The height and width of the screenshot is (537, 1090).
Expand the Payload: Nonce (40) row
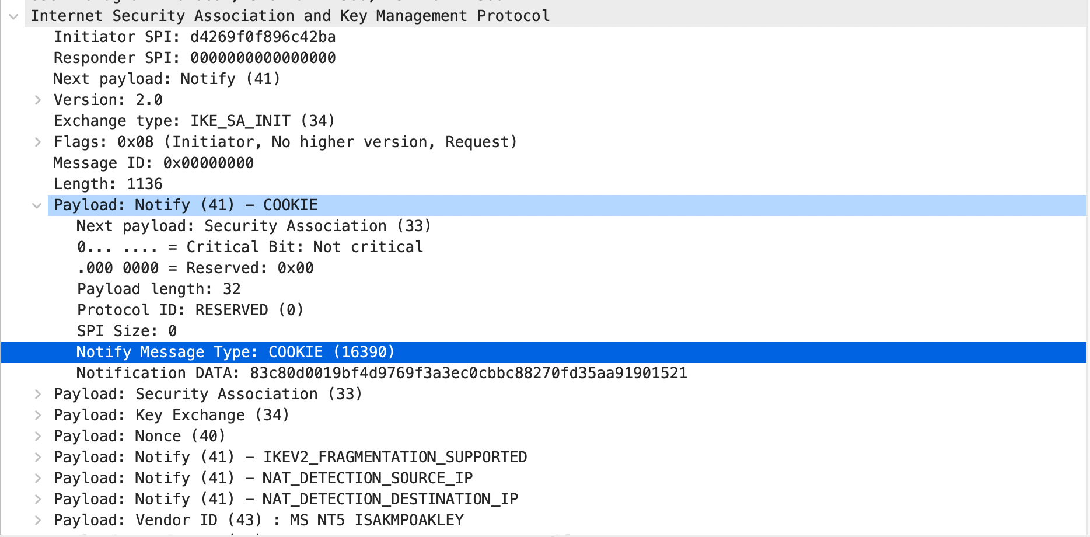click(x=38, y=437)
